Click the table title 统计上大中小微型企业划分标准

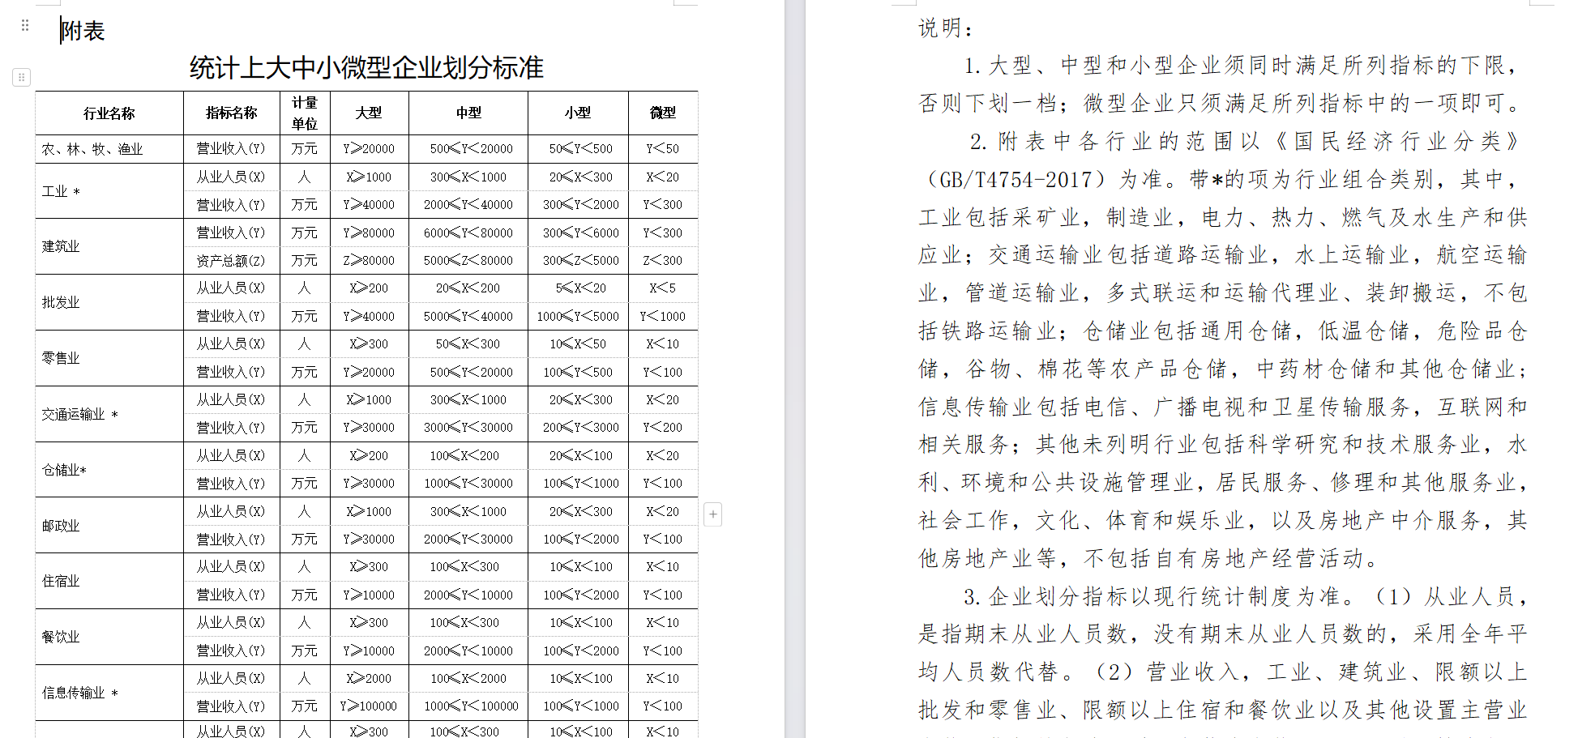coord(366,68)
